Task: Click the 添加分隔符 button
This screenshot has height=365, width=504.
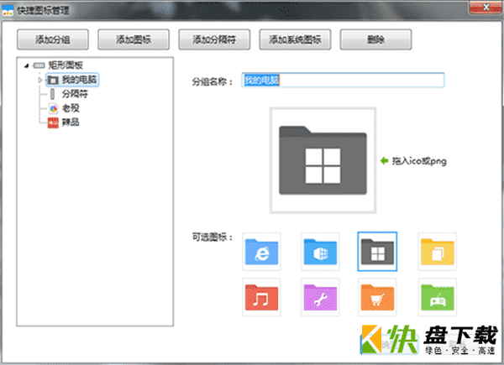Action: pyautogui.click(x=214, y=39)
